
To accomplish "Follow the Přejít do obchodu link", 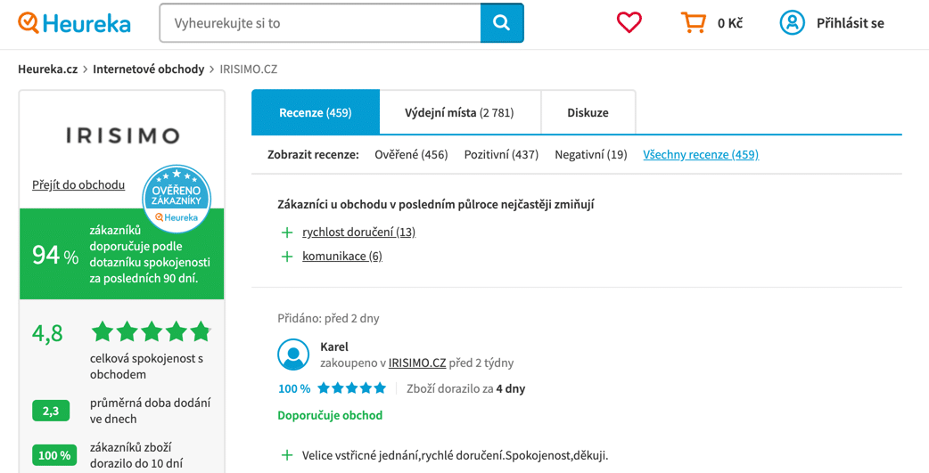I will click(x=78, y=184).
